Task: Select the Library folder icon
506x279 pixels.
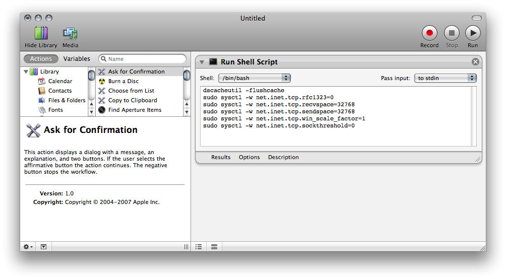Action: click(34, 72)
